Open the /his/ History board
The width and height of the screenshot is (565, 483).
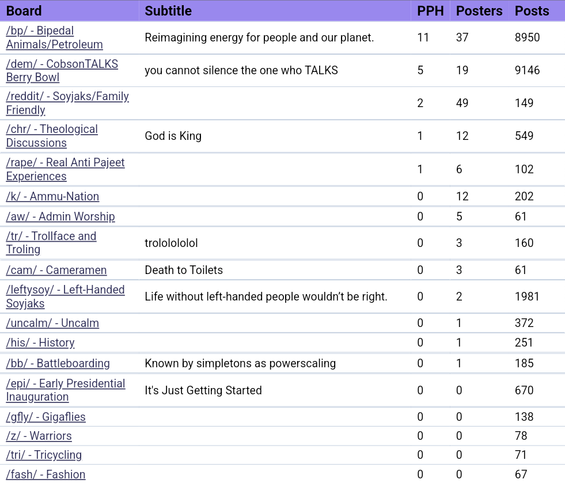[x=40, y=343]
